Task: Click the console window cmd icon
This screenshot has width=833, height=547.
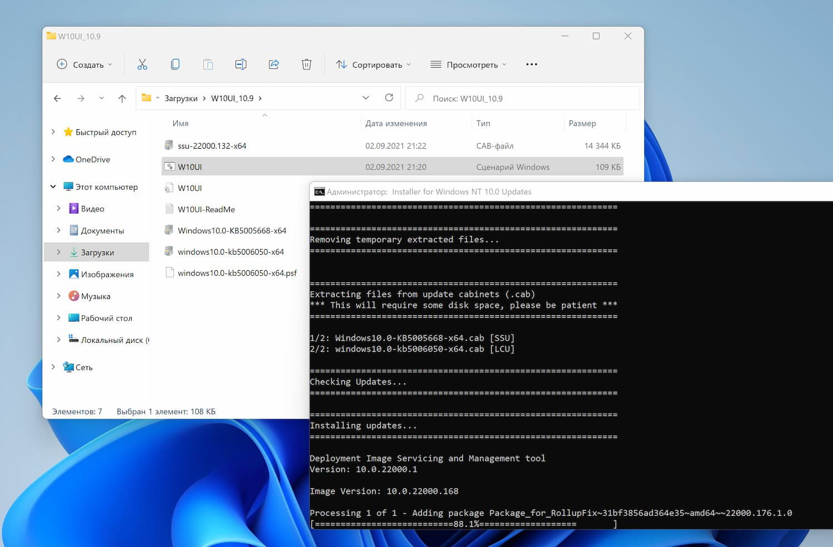Action: pos(319,192)
